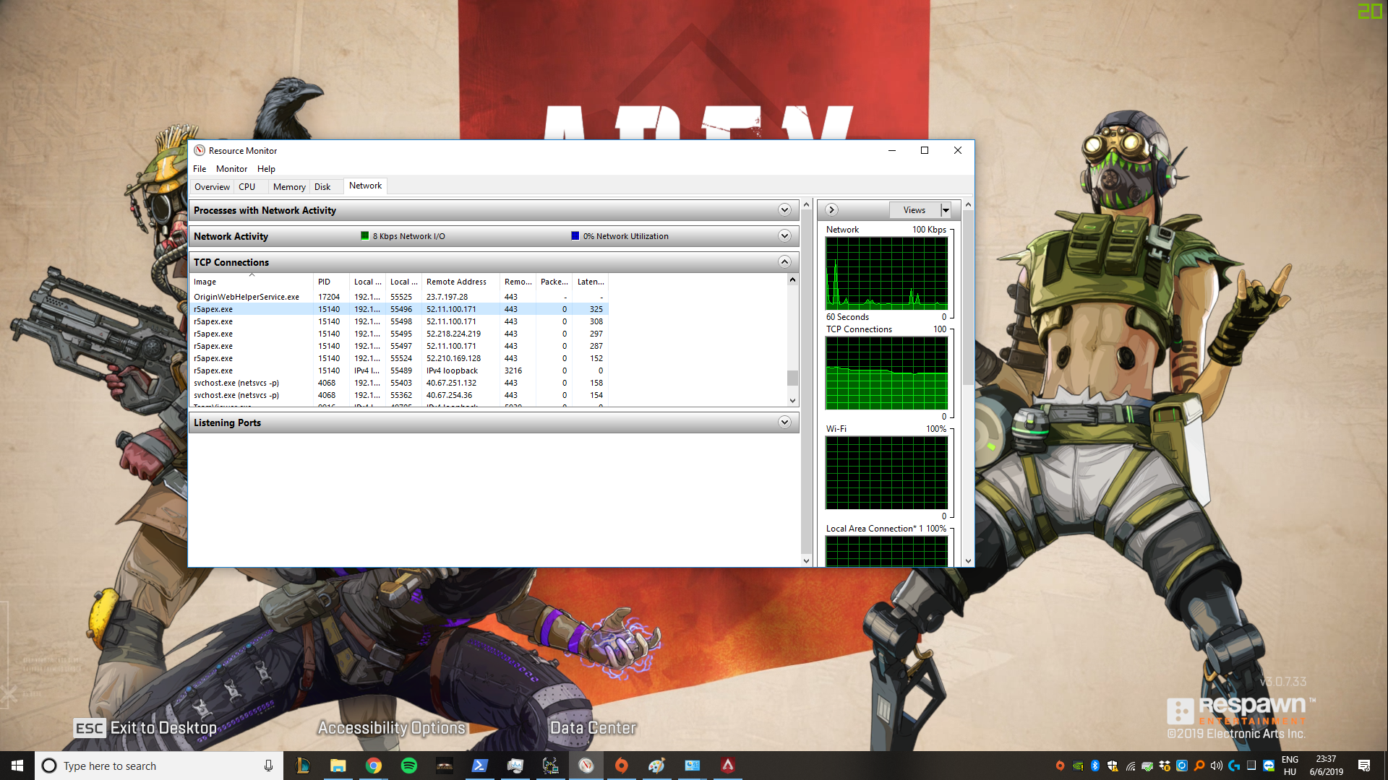Sort by the PID column header

coord(331,282)
